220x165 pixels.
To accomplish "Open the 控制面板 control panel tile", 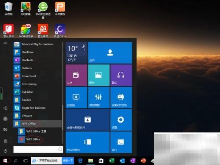I will (99, 98).
